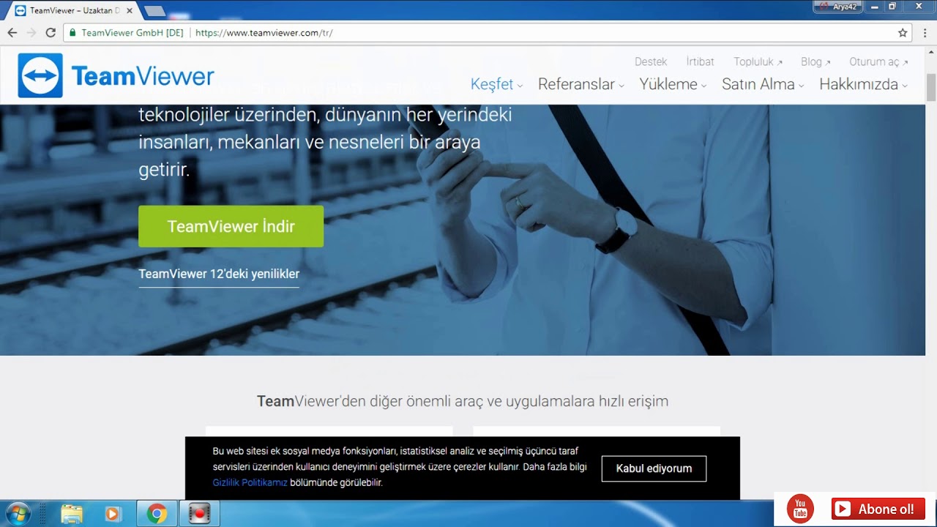Click Oturum aç sign-in link

pyautogui.click(x=878, y=62)
